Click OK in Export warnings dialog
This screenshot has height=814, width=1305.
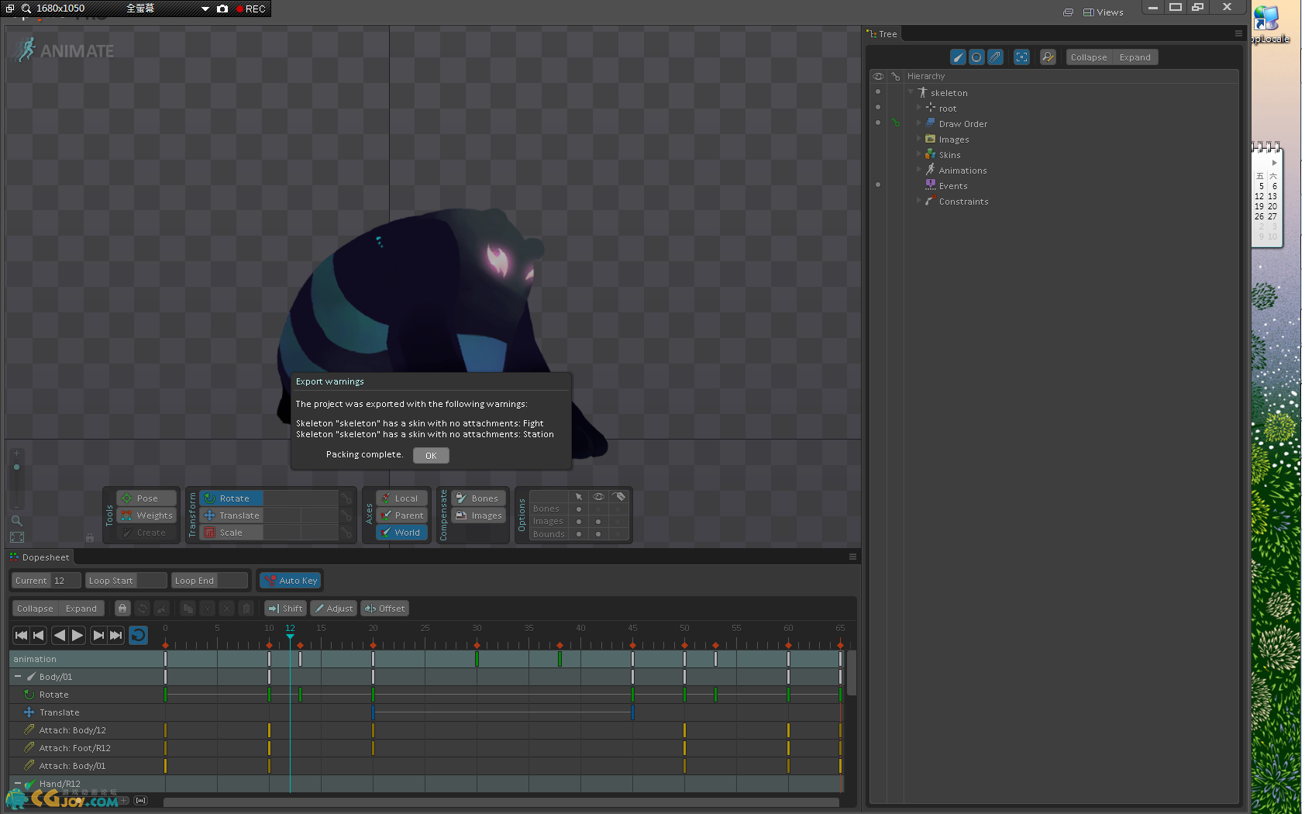(x=431, y=456)
